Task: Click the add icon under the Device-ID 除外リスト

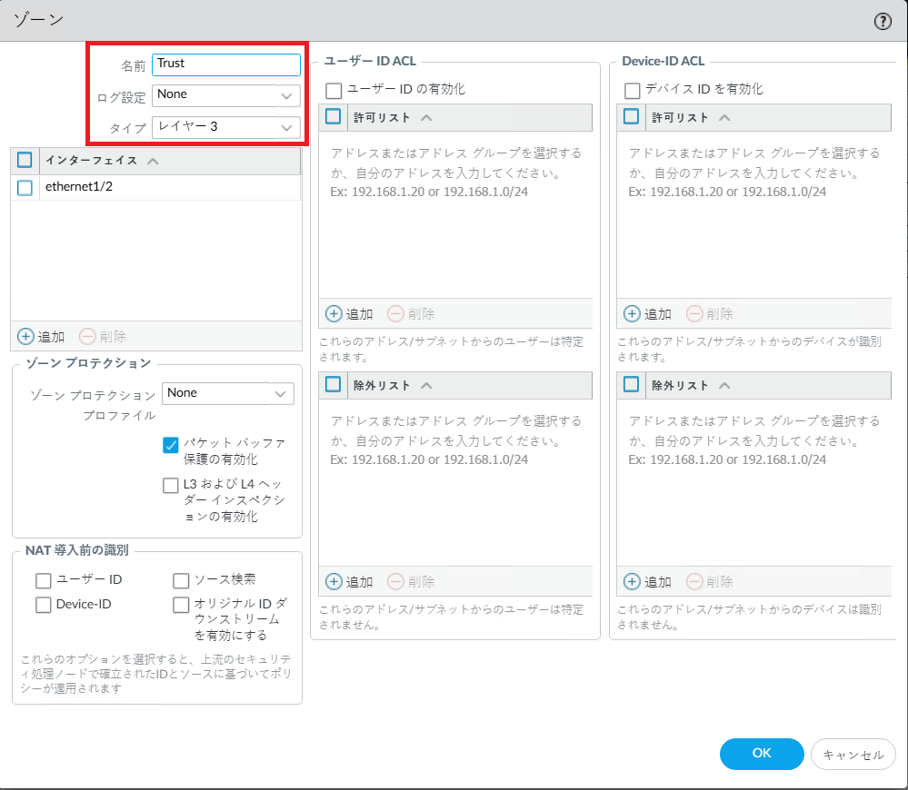Action: coord(634,581)
